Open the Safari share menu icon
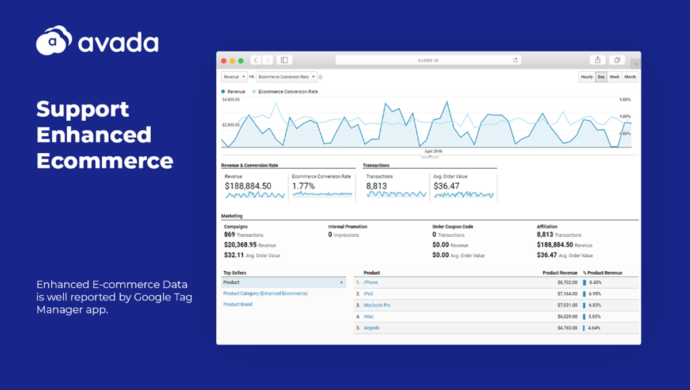The width and height of the screenshot is (690, 390). click(x=598, y=60)
